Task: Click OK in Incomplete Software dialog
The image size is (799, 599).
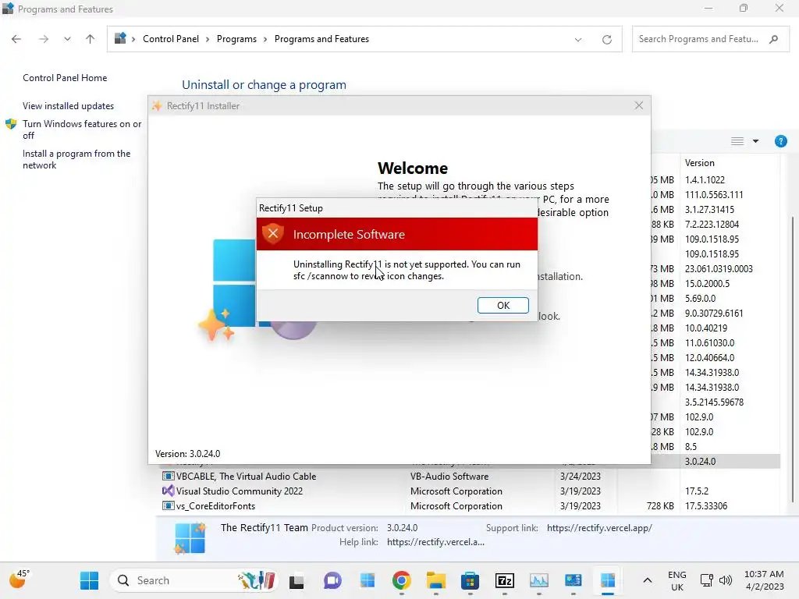Action: click(503, 305)
